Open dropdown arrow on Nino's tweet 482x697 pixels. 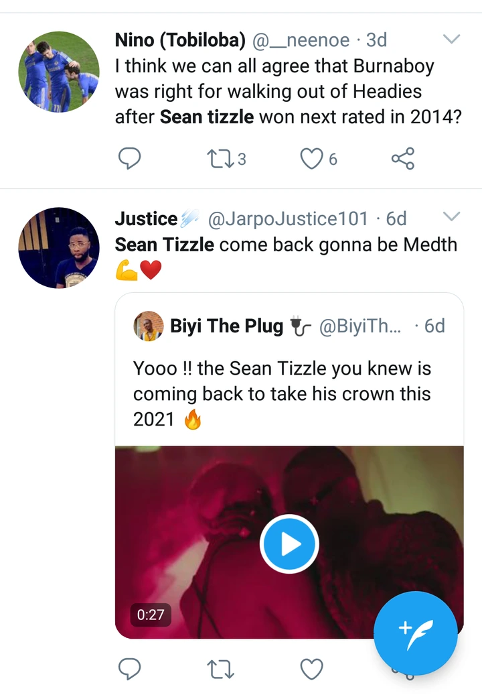coord(452,40)
